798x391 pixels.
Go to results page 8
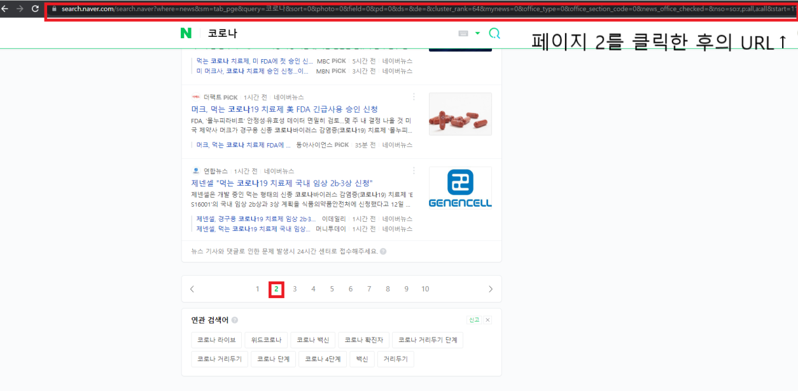[388, 289]
